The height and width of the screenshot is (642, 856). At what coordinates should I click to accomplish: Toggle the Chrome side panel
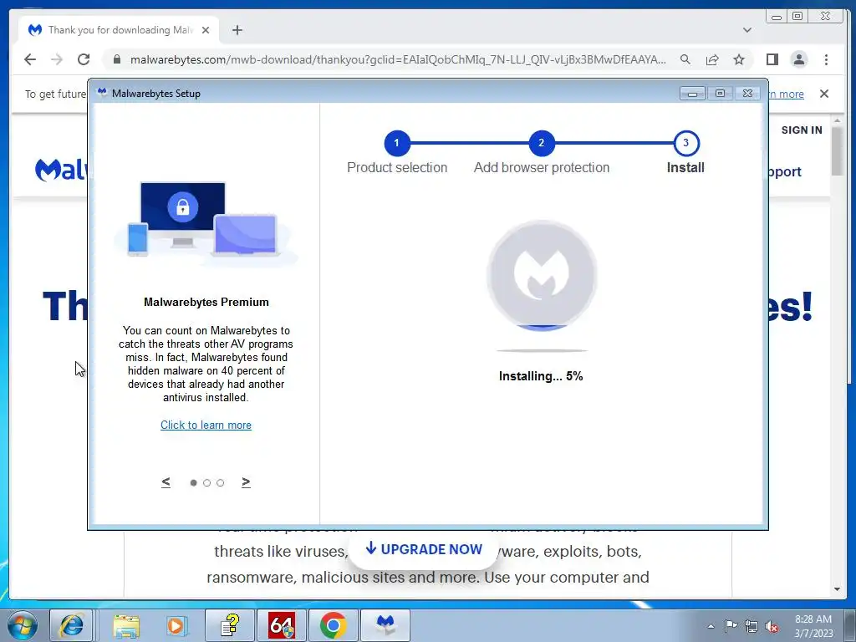pyautogui.click(x=772, y=59)
